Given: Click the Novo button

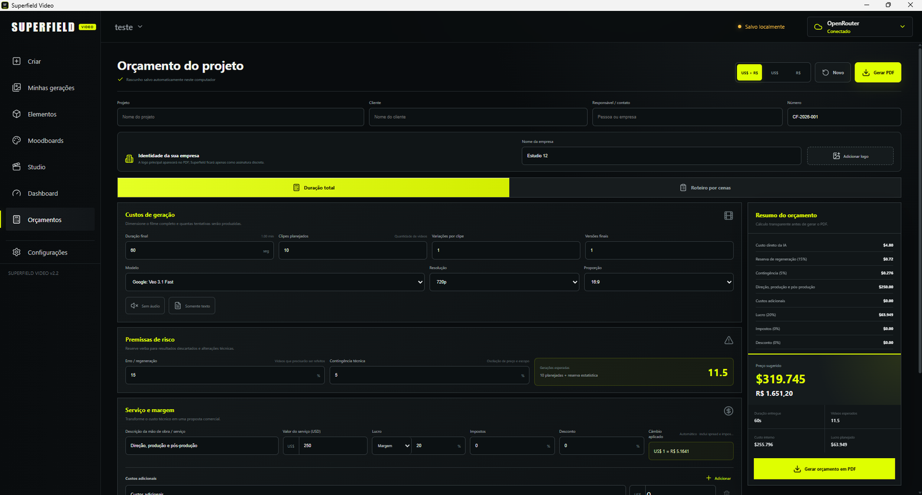Looking at the screenshot, I should [833, 73].
